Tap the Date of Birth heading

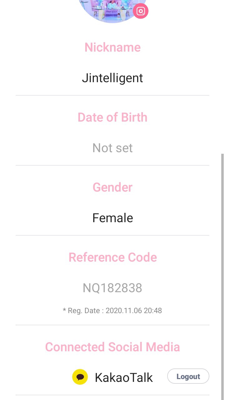[x=112, y=117]
